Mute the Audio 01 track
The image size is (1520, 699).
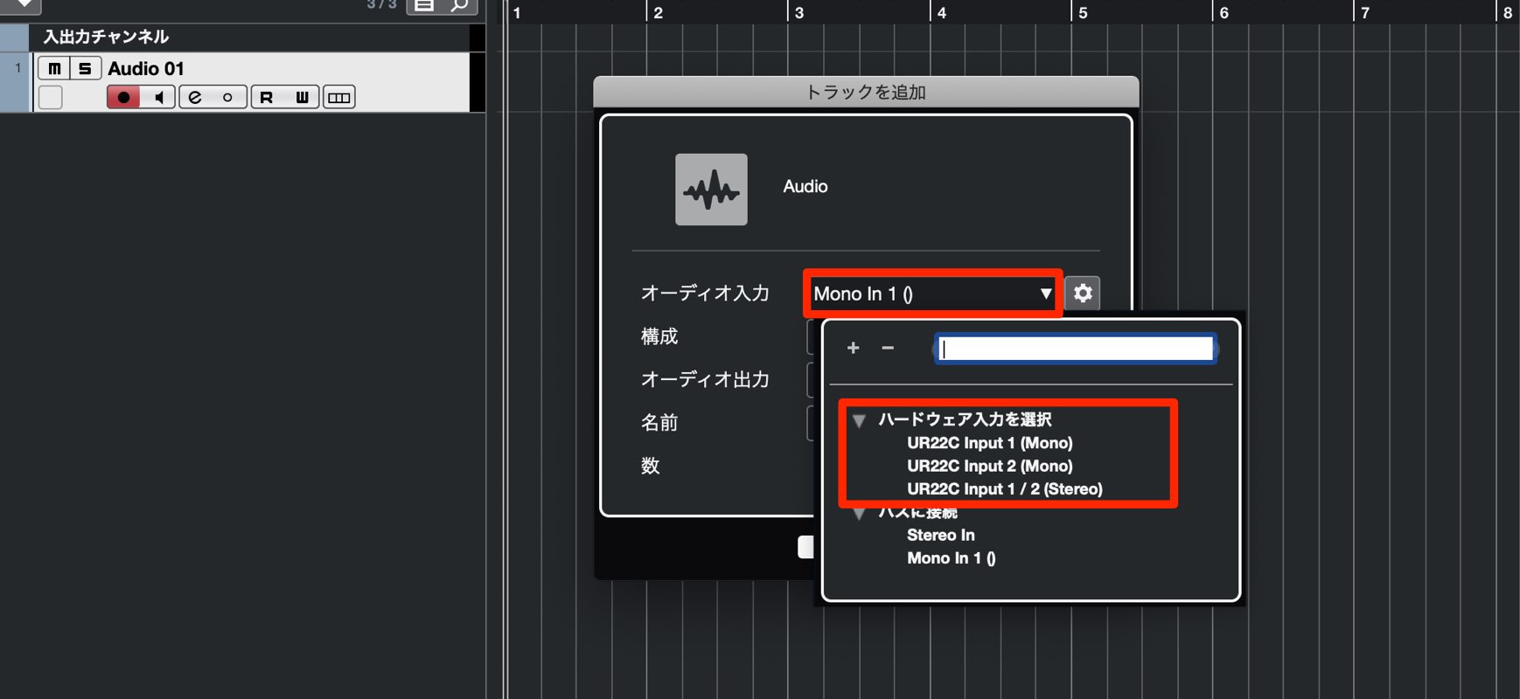coord(54,68)
